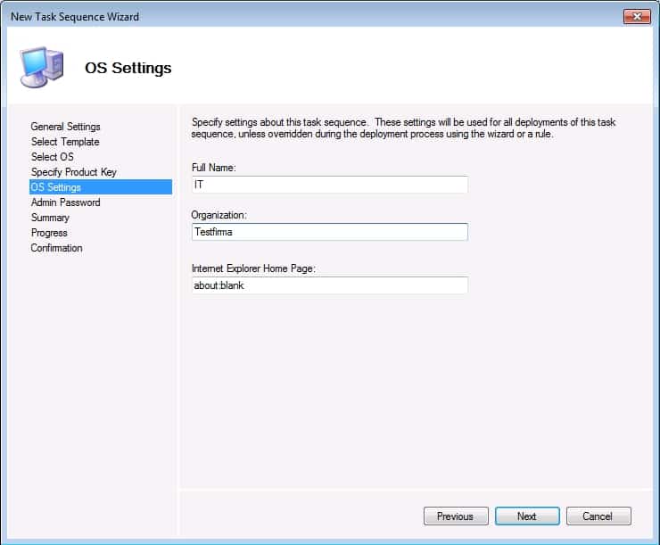Open the General Settings wizard step
660x545 pixels.
pos(66,127)
